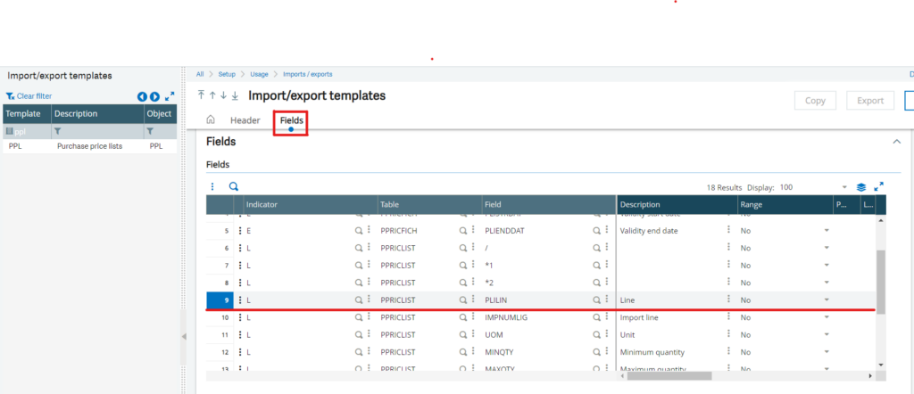Expand the template list panel

point(170,96)
